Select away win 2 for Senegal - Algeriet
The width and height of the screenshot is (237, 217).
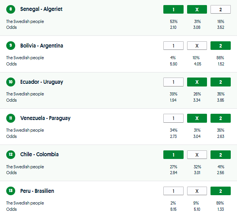click(x=220, y=9)
